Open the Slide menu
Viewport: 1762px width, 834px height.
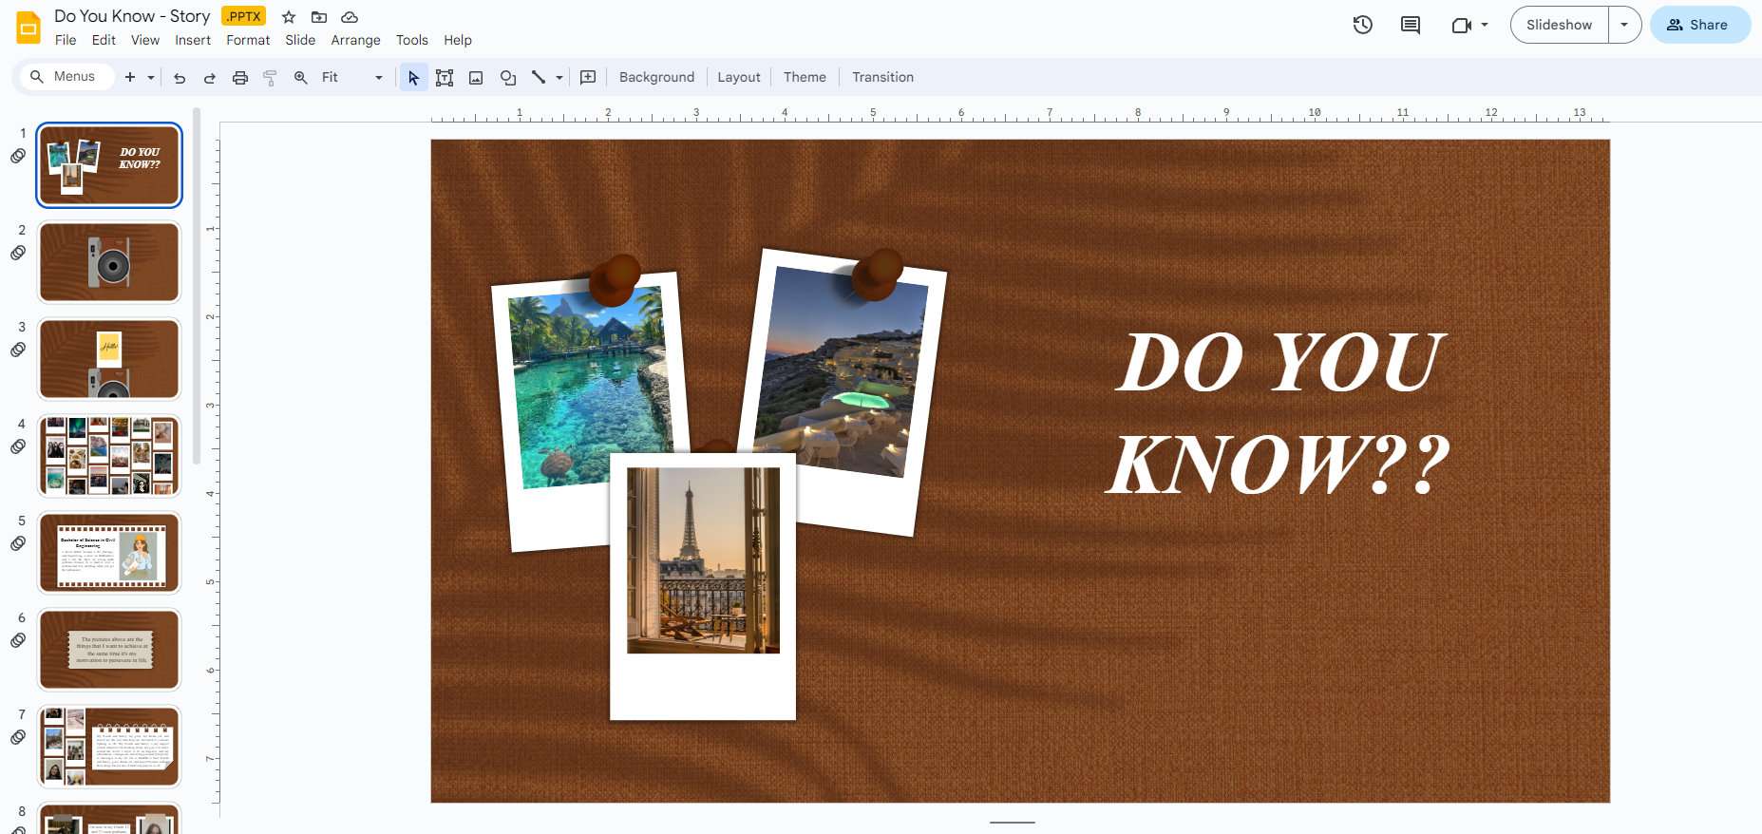tap(300, 40)
